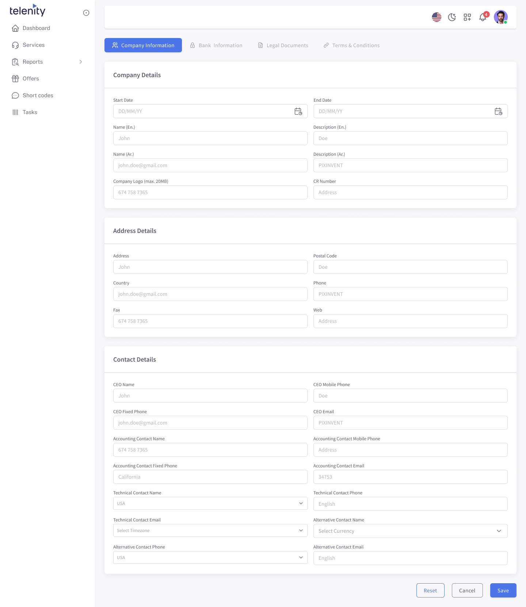Open the Technical Contact Name USA dropdown
This screenshot has height=607, width=526.
tap(210, 504)
